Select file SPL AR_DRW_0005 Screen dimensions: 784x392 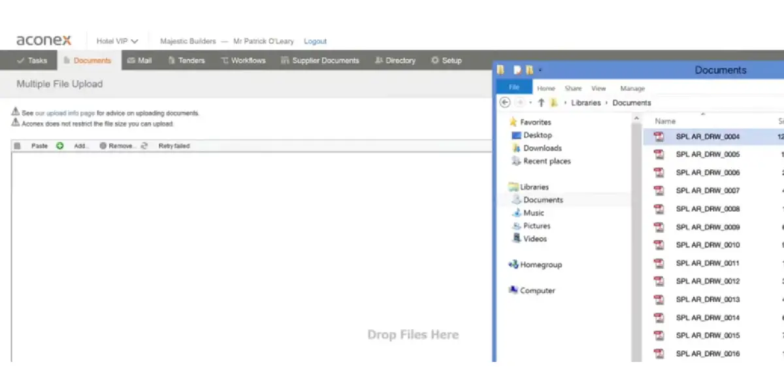[x=708, y=155]
